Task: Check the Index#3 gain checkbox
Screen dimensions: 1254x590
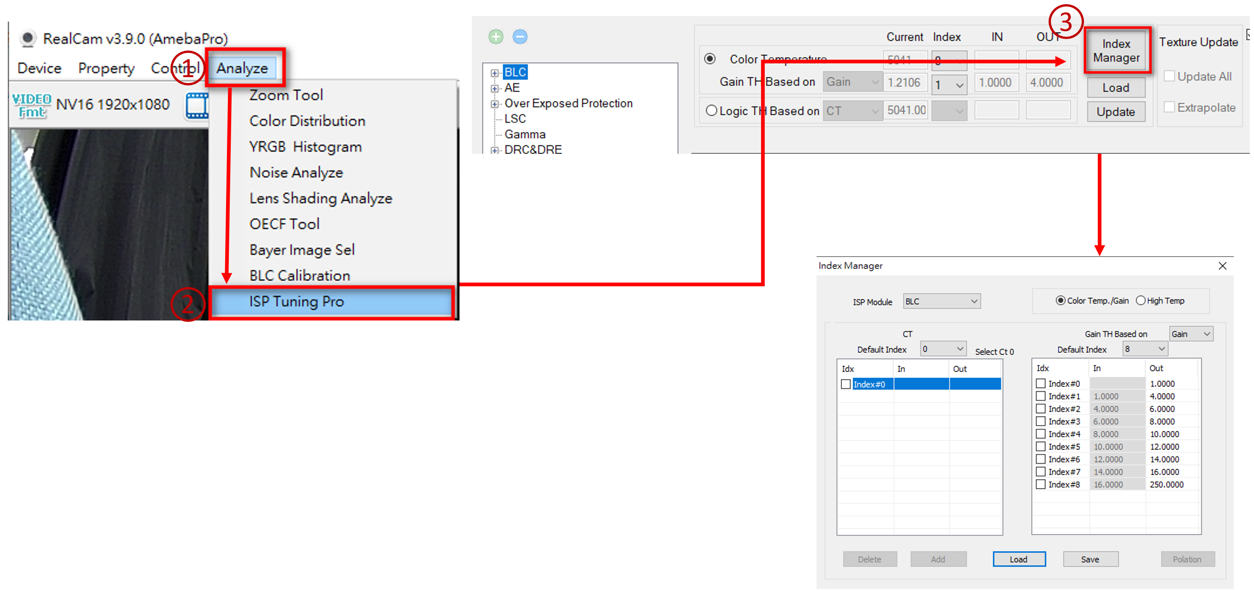Action: point(1041,421)
